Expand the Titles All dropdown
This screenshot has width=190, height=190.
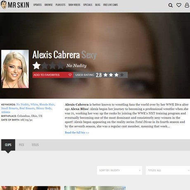pos(168,170)
